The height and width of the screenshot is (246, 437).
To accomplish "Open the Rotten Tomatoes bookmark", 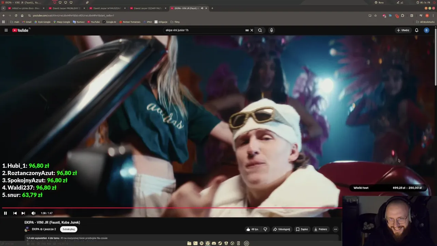I will [x=130, y=22].
